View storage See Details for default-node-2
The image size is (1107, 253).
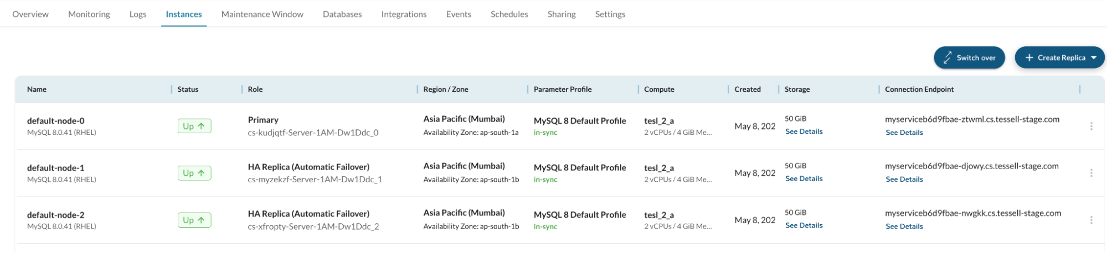click(804, 225)
